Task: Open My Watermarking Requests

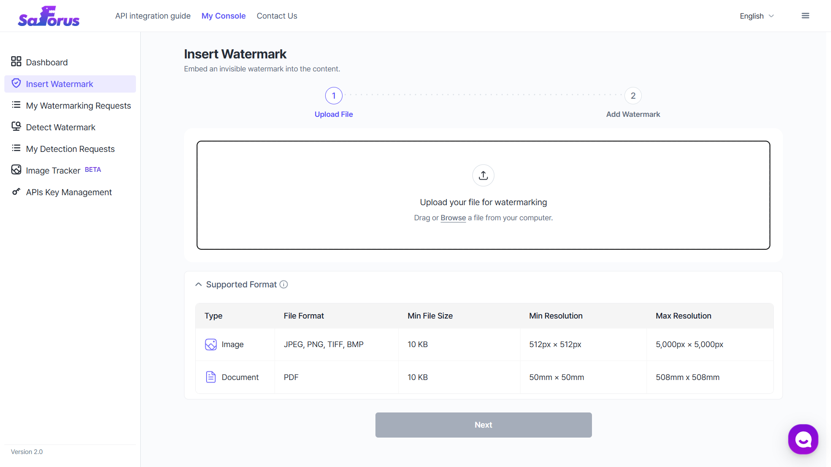Action: click(x=78, y=106)
